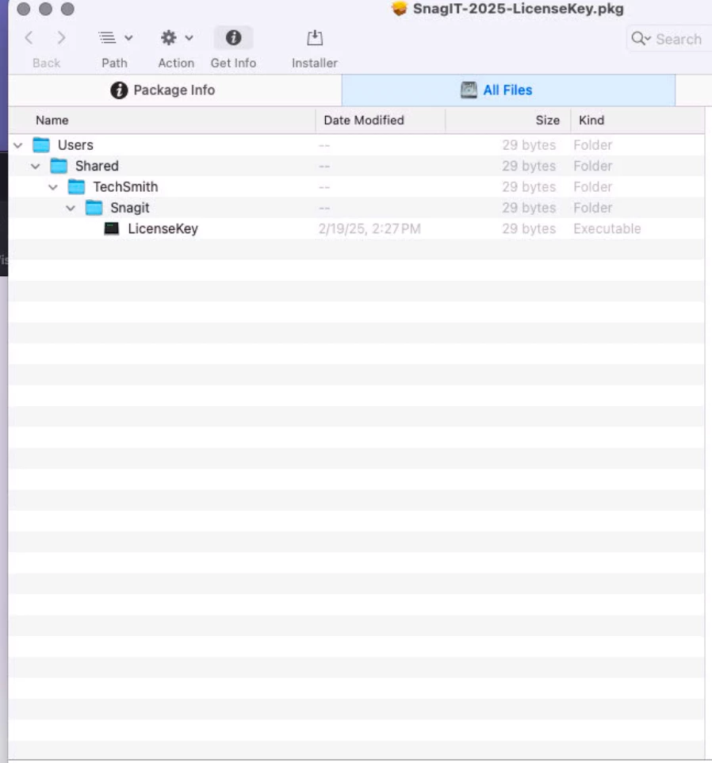Click the 2/19/25, 2:27 PM date
712x763 pixels.
pos(369,228)
